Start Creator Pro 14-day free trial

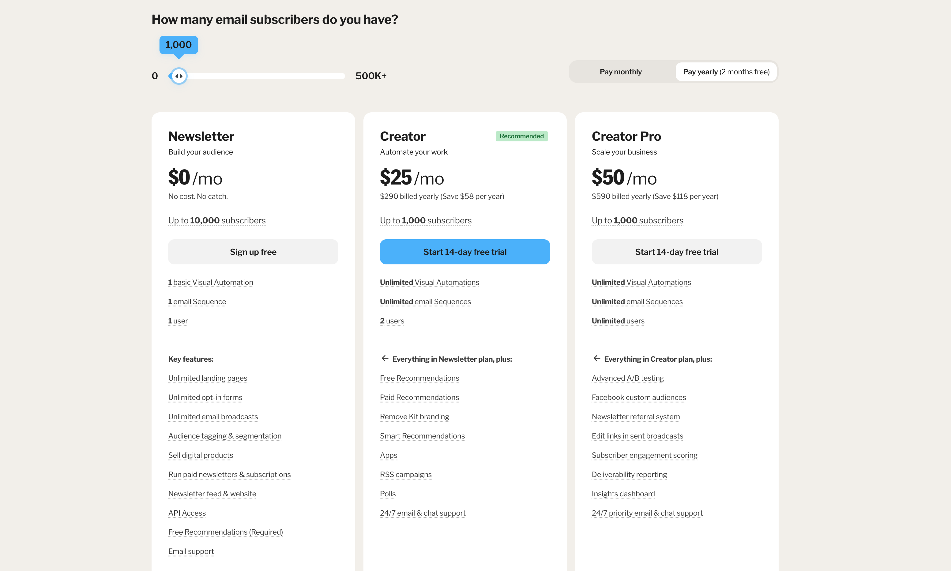point(676,252)
